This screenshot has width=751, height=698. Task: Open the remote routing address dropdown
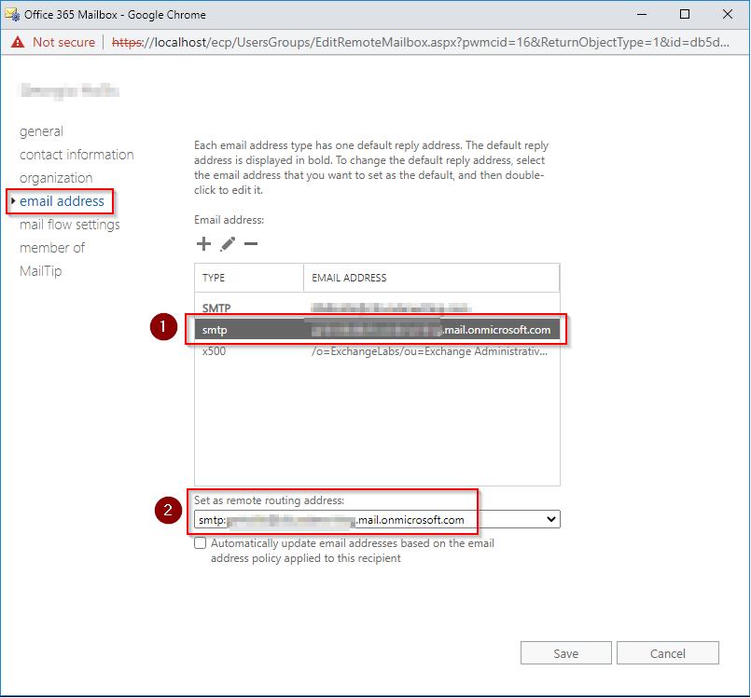(377, 520)
